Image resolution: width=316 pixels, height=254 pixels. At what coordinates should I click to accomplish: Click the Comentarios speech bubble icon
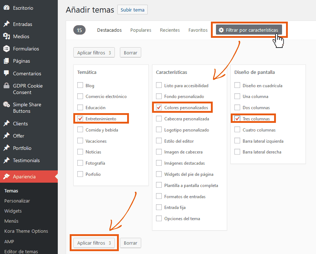click(x=7, y=73)
